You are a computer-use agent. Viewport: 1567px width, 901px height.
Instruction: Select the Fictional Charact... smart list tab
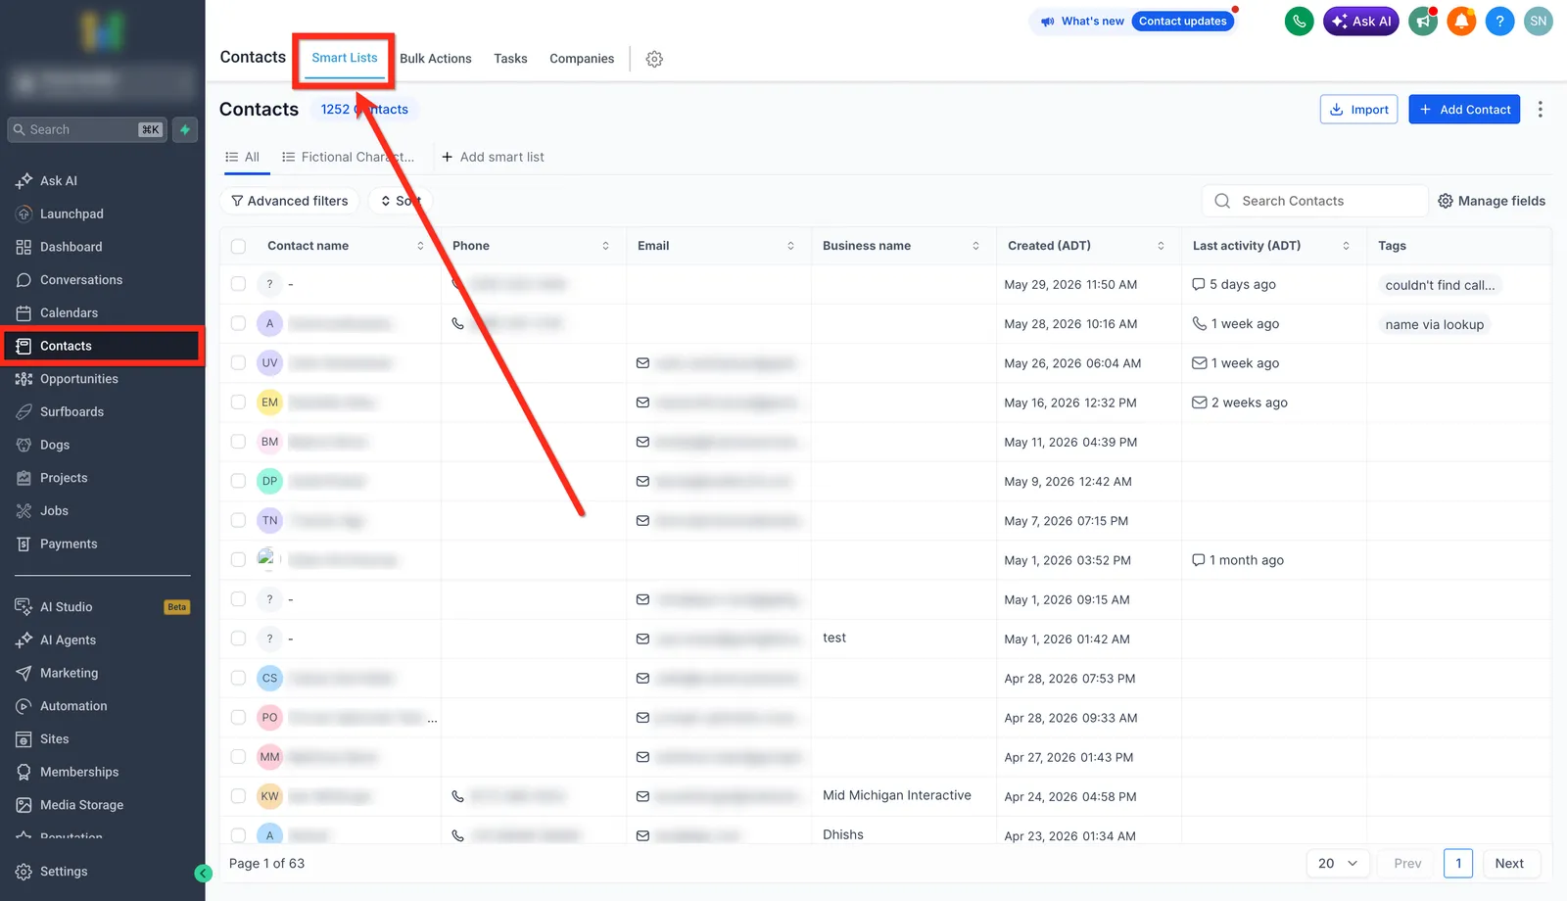pyautogui.click(x=348, y=157)
